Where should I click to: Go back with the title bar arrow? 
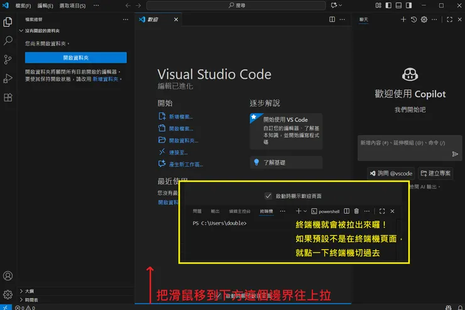(128, 5)
